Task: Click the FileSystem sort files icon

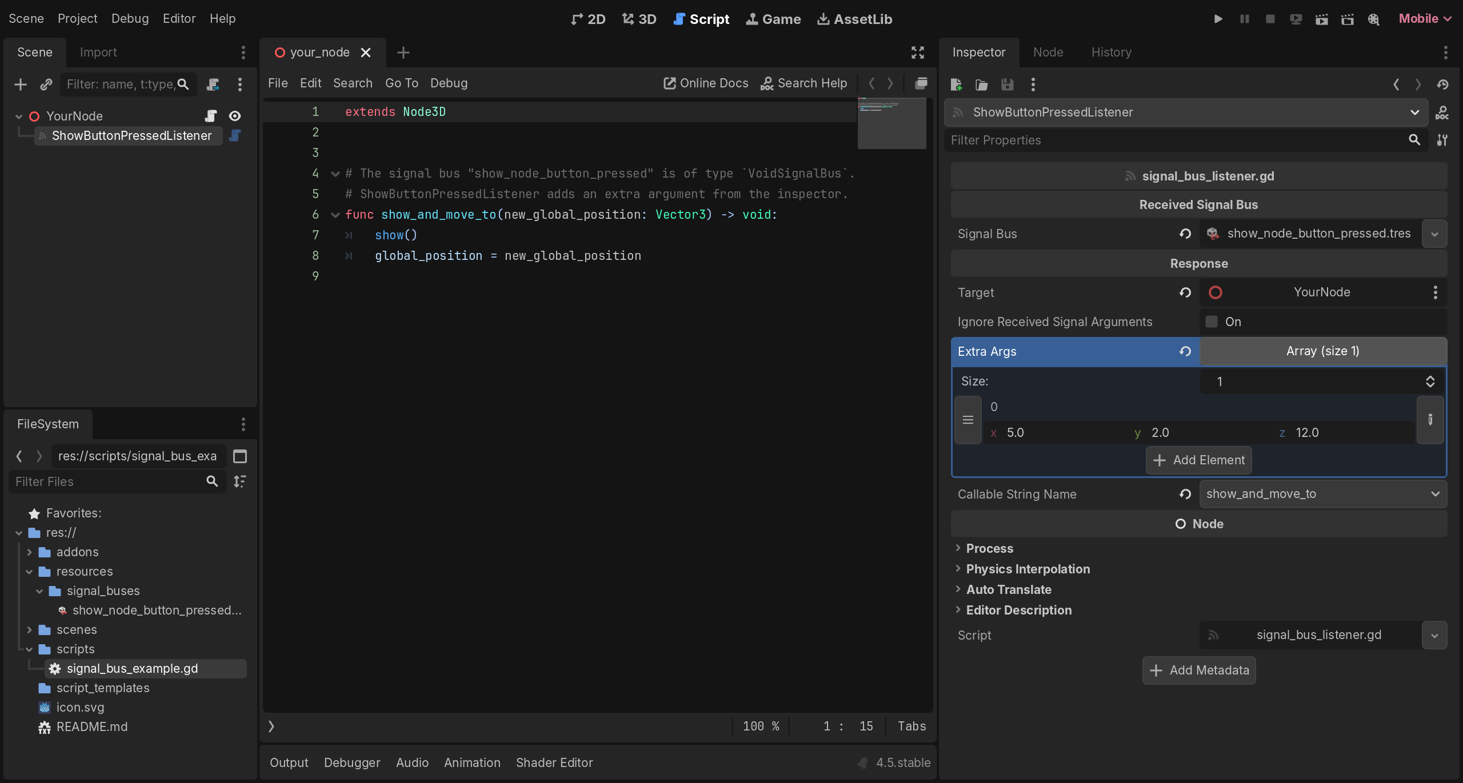Action: (240, 481)
